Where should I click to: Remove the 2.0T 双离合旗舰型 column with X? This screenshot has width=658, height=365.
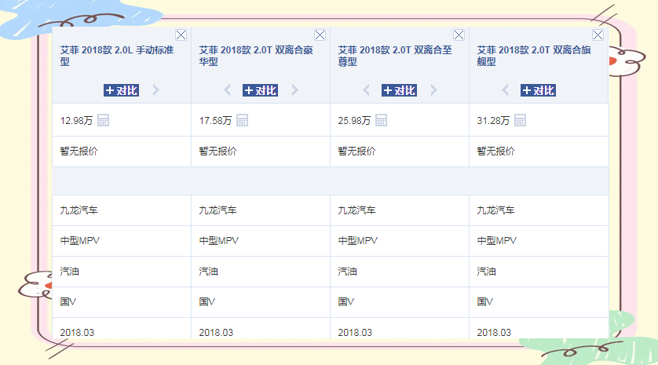[598, 35]
